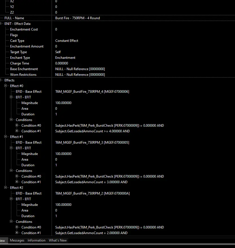Select Magnitude value under Effect #2
Screen dimensions: 235x248
pyautogui.click(x=63, y=205)
